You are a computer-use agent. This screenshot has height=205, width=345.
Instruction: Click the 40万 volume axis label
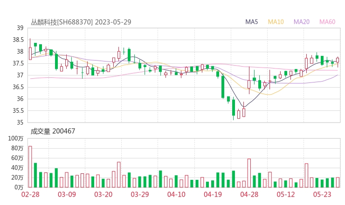tap(17, 168)
